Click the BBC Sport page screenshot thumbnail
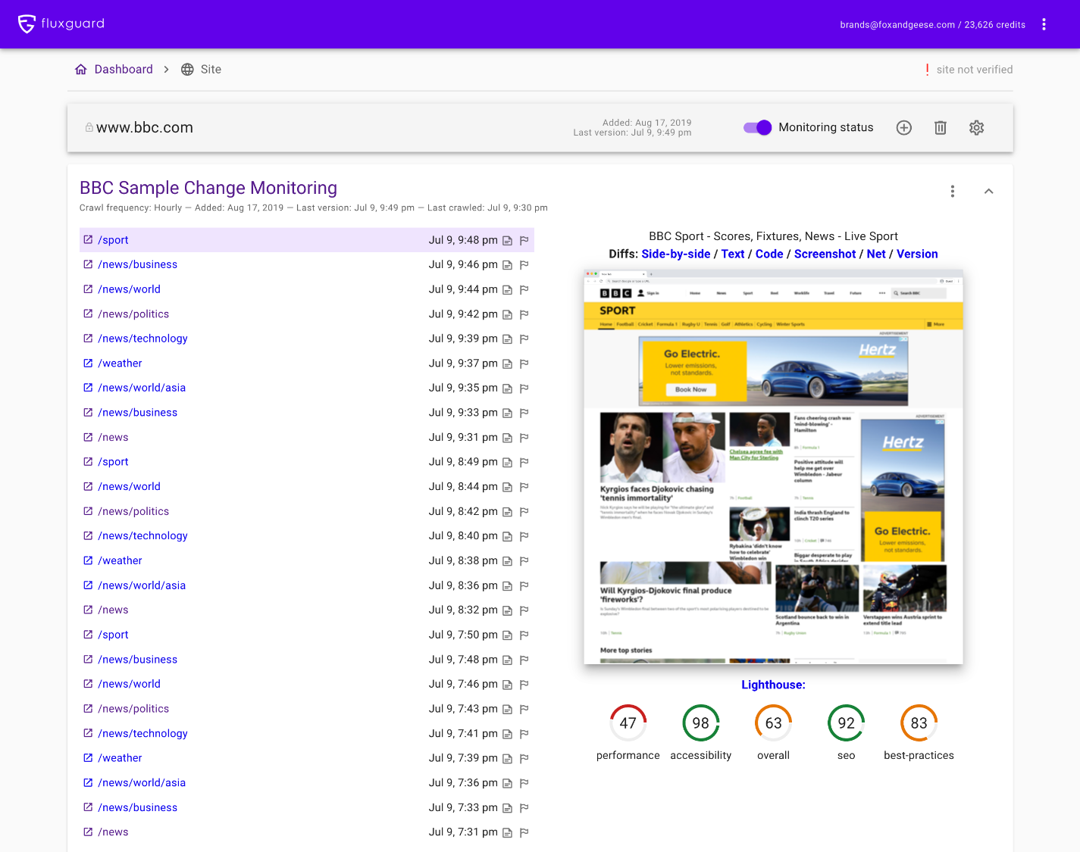 [x=773, y=467]
